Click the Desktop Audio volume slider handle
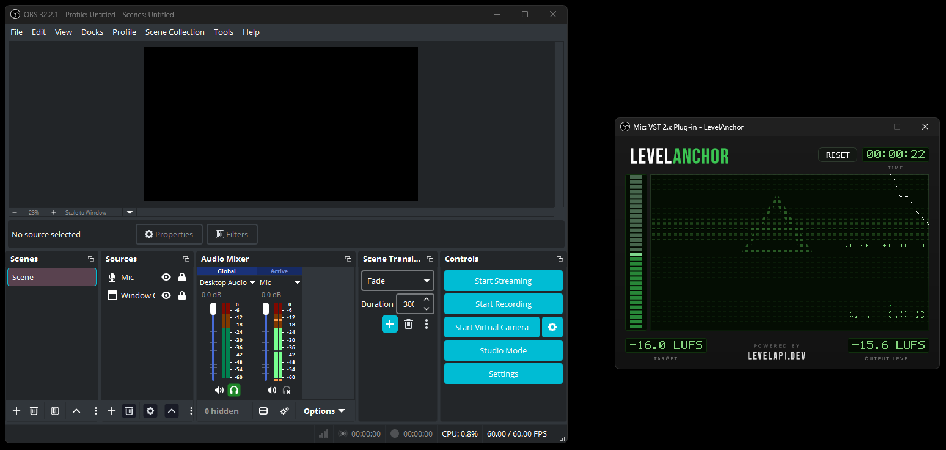Screen dimensions: 946x450 click(213, 309)
